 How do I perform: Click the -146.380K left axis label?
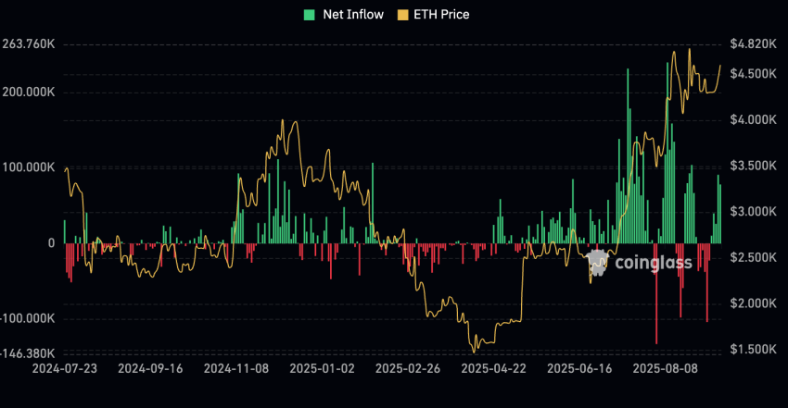pos(27,353)
